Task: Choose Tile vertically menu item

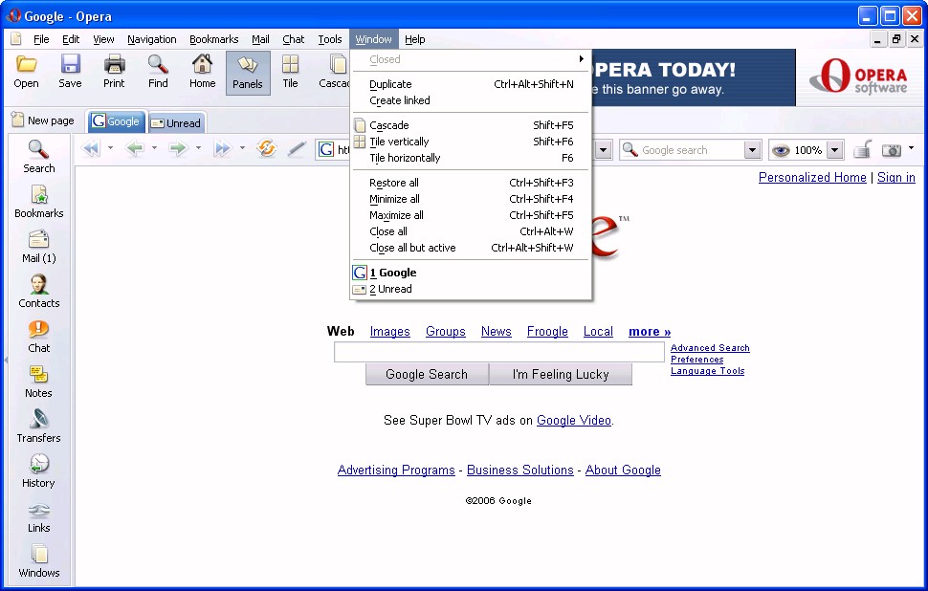Action: [x=471, y=142]
